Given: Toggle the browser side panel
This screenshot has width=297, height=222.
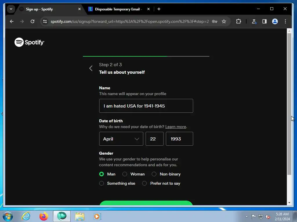Looking at the screenshot, I should (x=265, y=21).
